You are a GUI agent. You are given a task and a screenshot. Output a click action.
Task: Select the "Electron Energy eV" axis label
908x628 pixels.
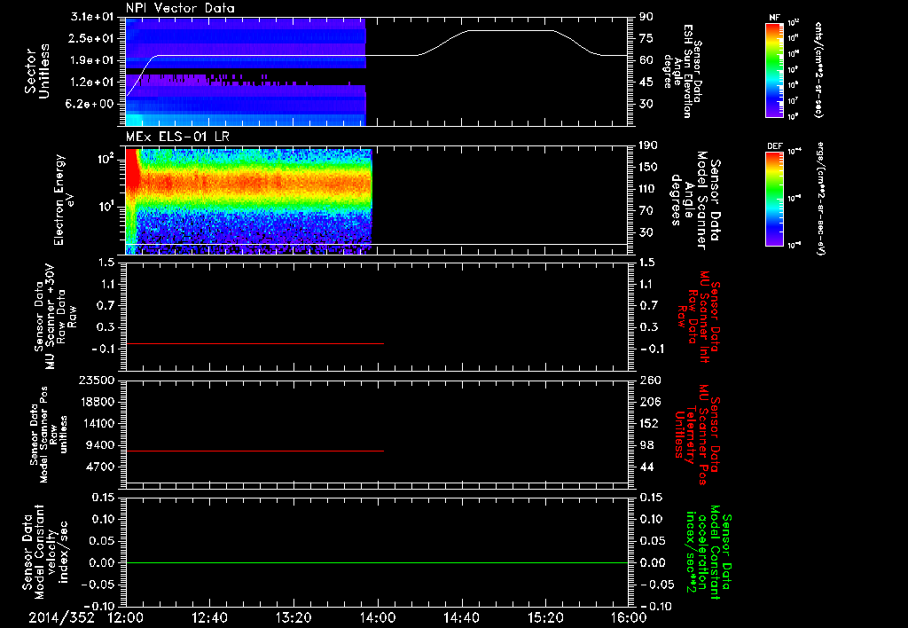pyautogui.click(x=65, y=200)
